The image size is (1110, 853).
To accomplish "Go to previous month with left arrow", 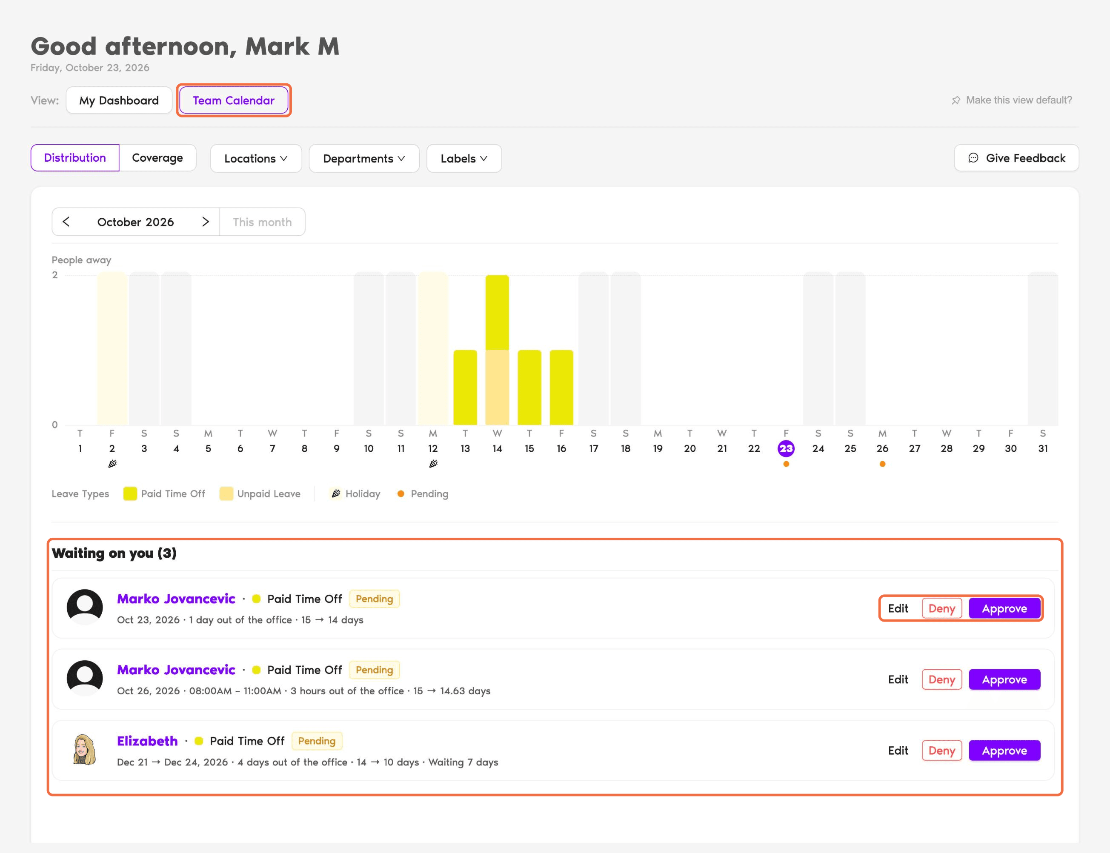I will coord(66,222).
